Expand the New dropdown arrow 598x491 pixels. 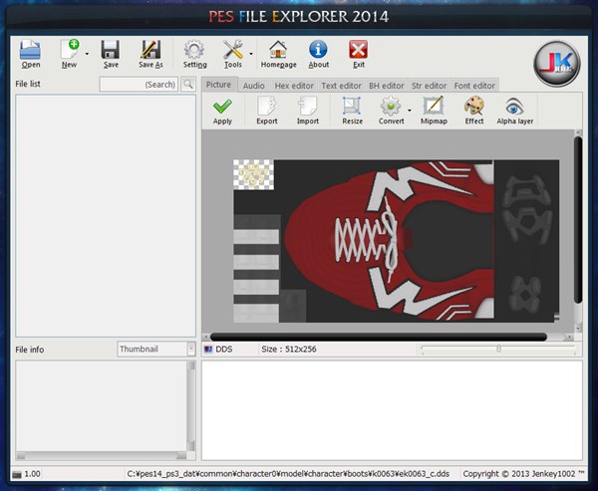87,54
